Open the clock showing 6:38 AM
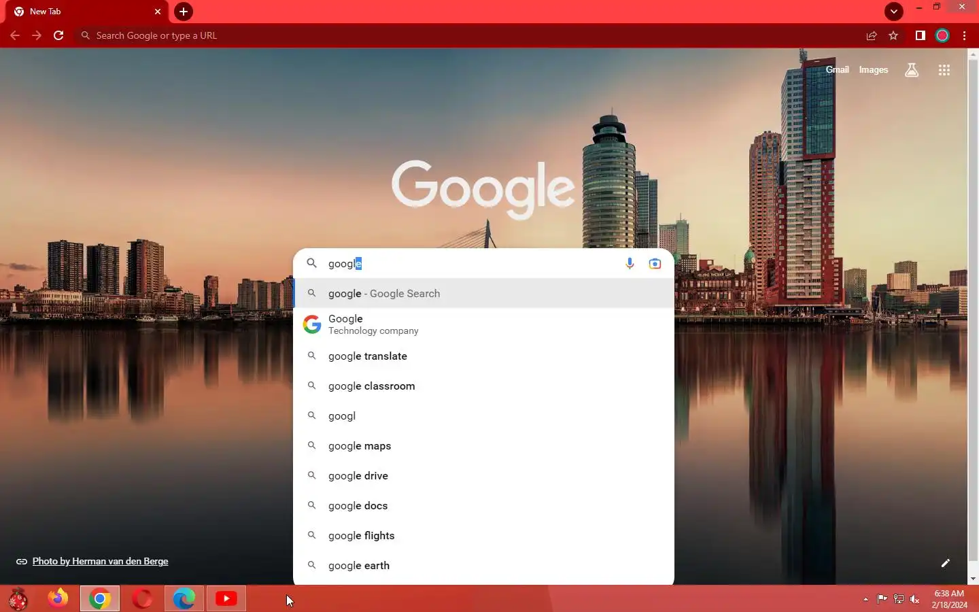979x612 pixels. pyautogui.click(x=950, y=599)
